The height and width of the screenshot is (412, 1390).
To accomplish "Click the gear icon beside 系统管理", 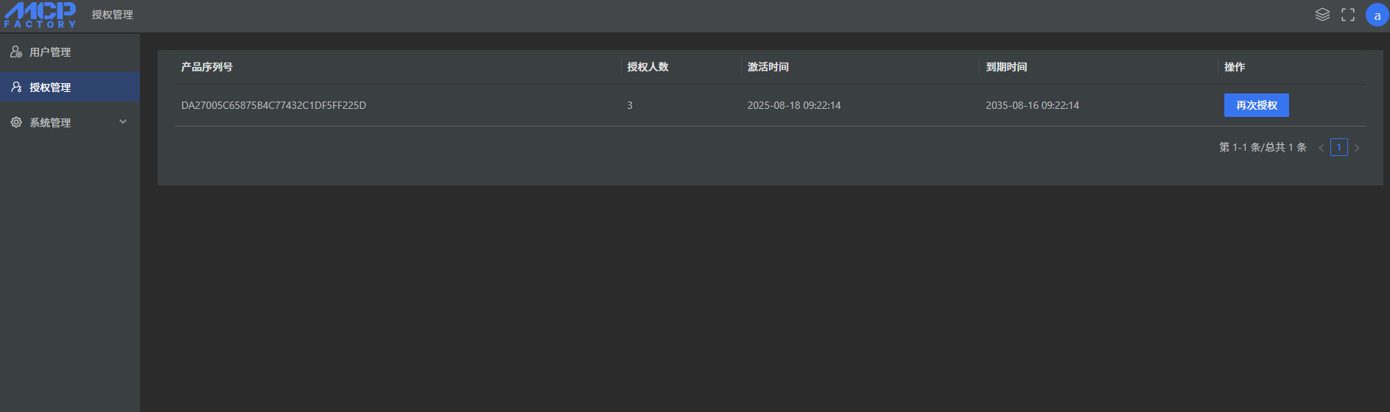I will [16, 122].
